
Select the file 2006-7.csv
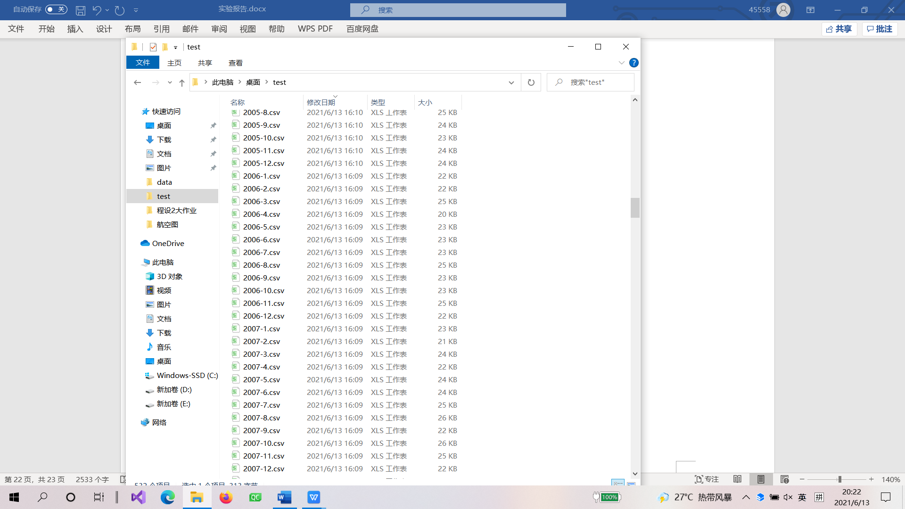(x=262, y=253)
